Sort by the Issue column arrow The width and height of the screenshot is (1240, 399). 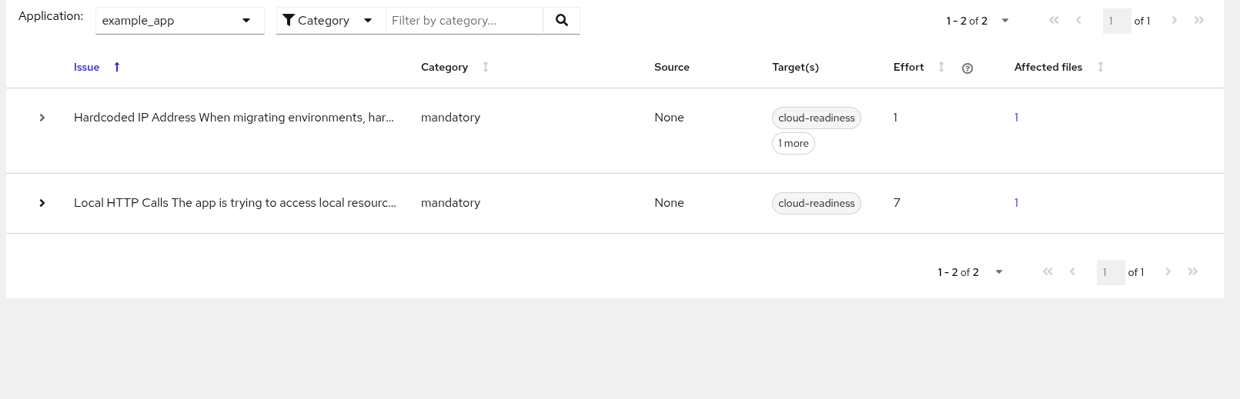117,67
